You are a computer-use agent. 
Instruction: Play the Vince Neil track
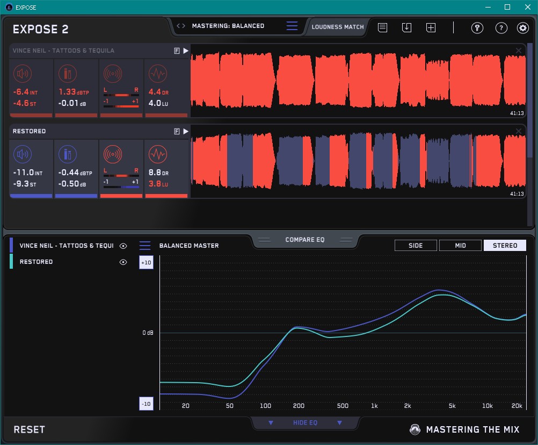186,51
